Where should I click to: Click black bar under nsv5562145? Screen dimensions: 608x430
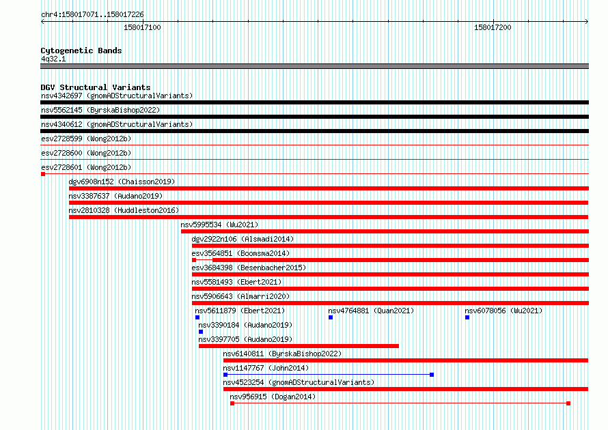tap(314, 117)
